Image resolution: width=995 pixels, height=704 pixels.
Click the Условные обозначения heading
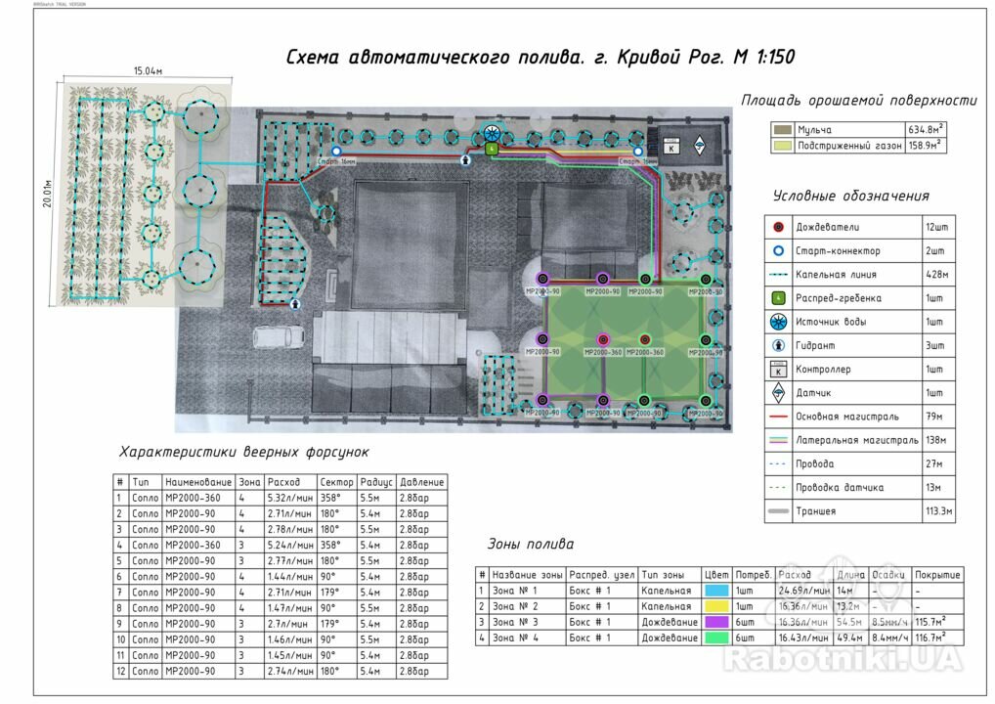pyautogui.click(x=851, y=197)
